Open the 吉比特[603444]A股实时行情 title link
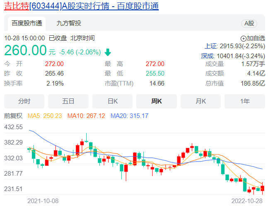This screenshot has width=268, height=206. 81,6
